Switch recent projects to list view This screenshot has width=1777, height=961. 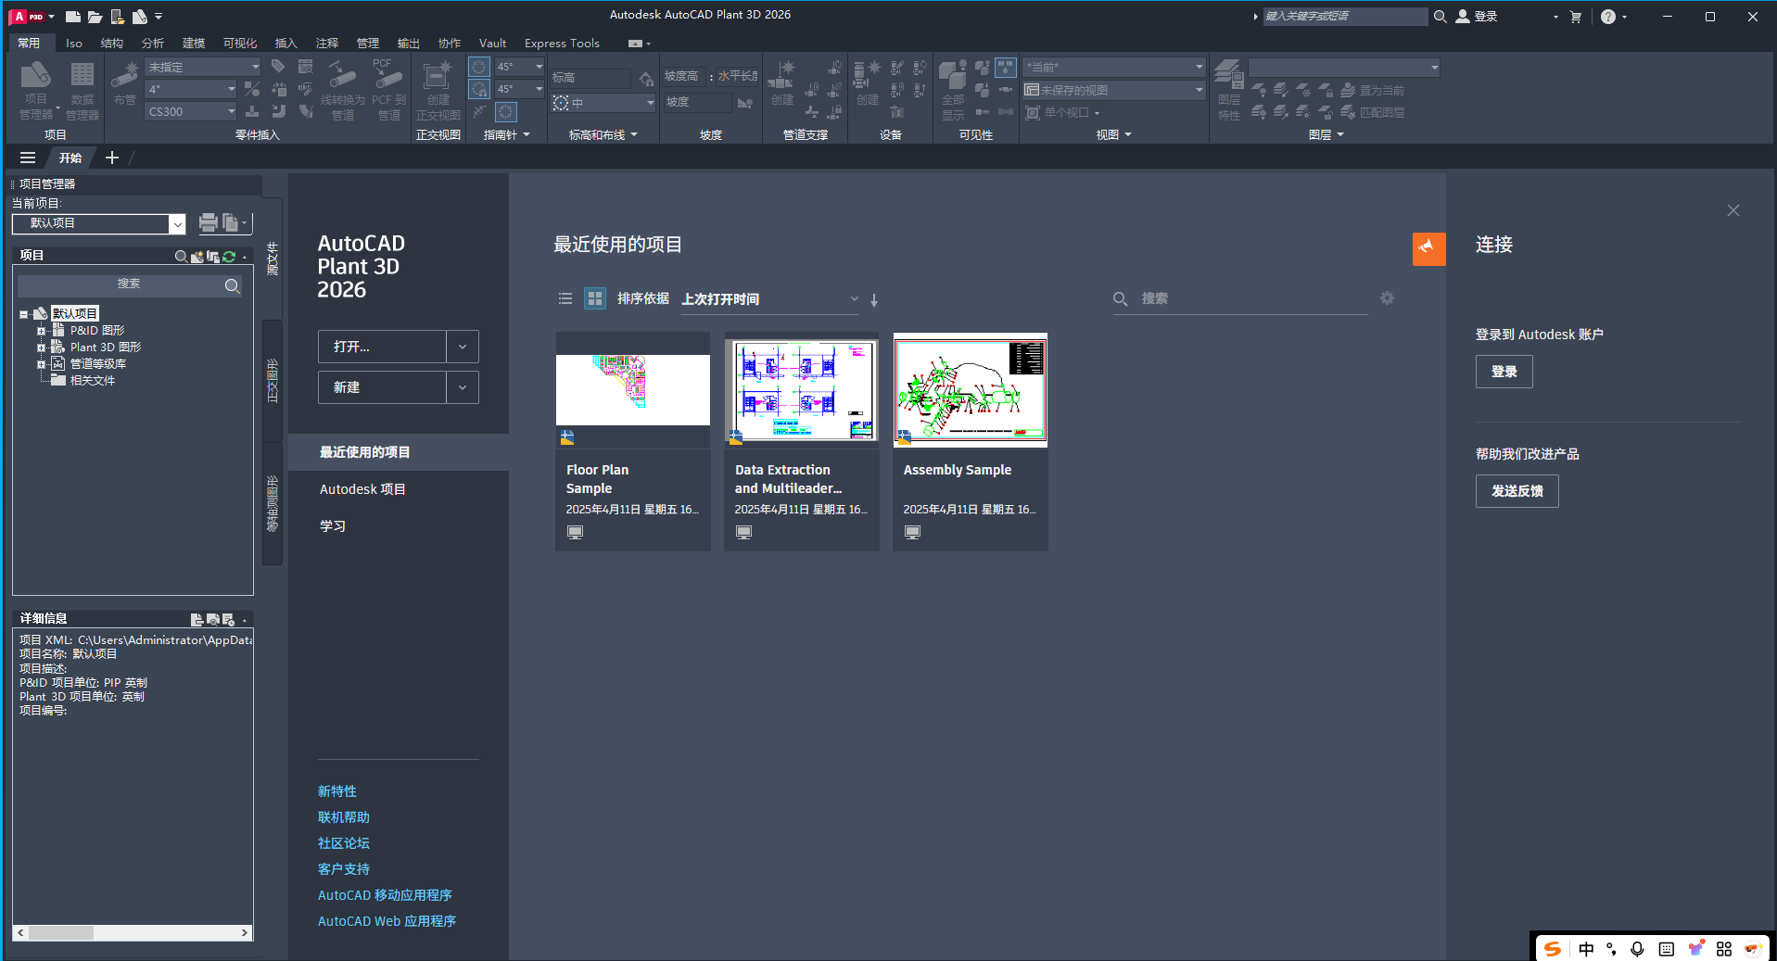(x=565, y=298)
